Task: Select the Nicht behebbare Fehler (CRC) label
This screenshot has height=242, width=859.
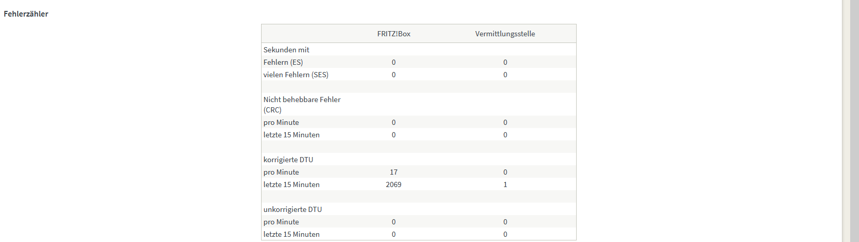Action: [x=302, y=104]
